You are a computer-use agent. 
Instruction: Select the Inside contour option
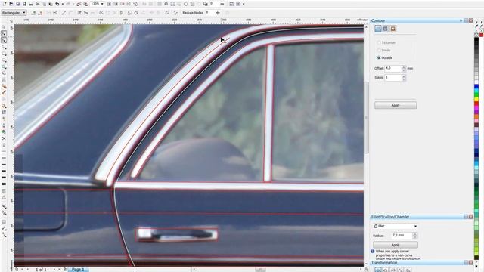pyautogui.click(x=384, y=51)
